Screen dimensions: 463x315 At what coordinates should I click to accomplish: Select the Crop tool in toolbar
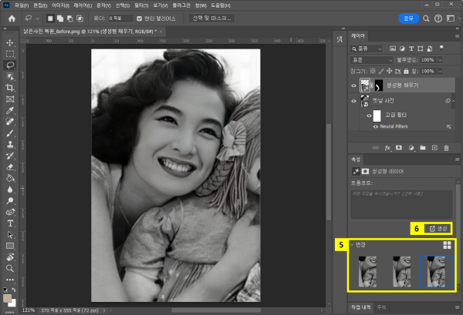(10, 88)
